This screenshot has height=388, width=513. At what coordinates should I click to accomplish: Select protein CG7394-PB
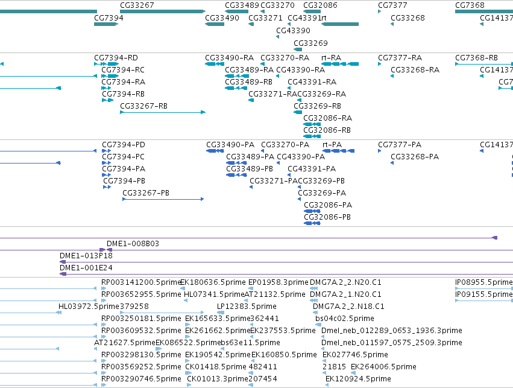(x=124, y=182)
